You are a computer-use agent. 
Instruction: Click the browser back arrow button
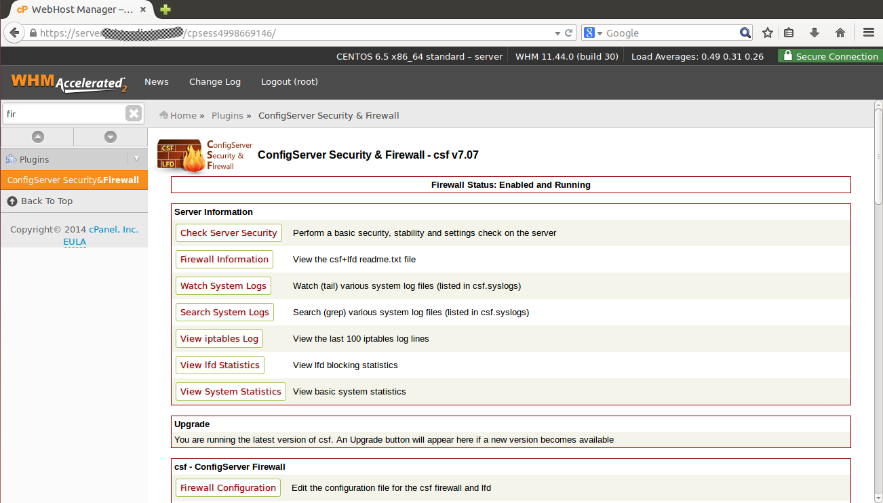pyautogui.click(x=14, y=33)
